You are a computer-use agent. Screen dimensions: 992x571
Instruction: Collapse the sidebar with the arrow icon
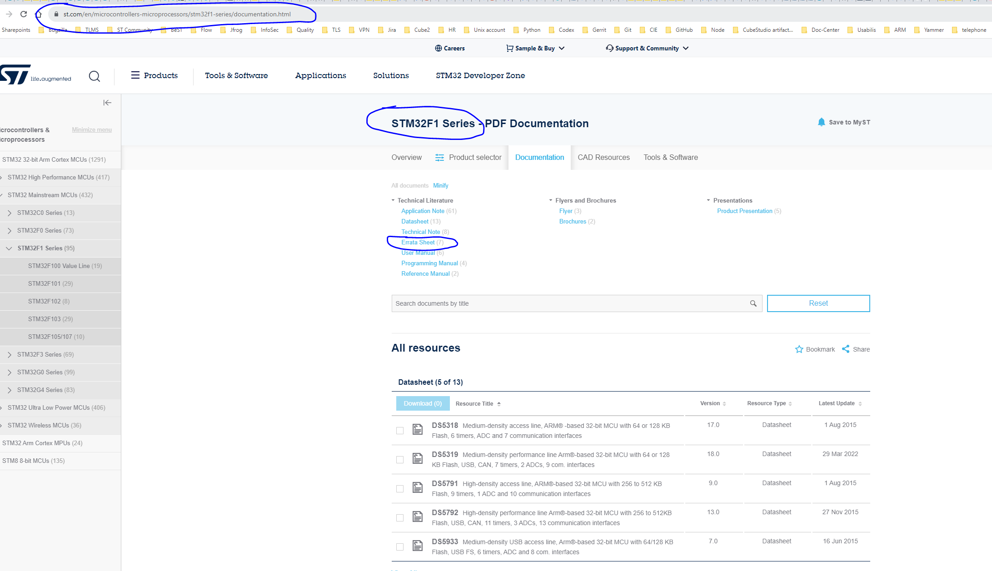pos(107,103)
